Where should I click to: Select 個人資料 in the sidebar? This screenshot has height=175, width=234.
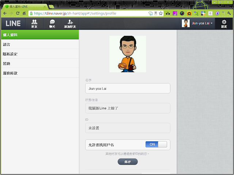tap(40, 35)
